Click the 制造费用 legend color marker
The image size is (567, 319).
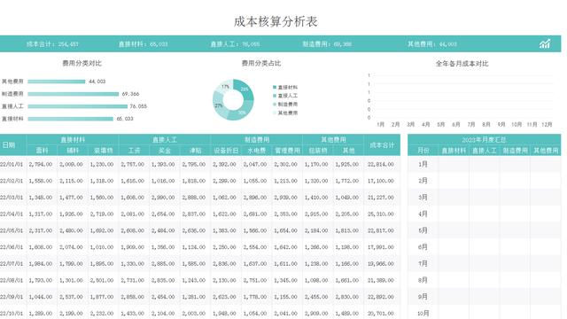click(275, 105)
